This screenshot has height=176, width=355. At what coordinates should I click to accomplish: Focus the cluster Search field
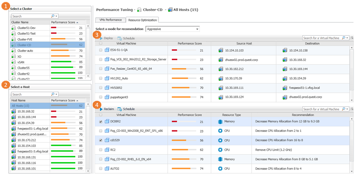pos(31,16)
